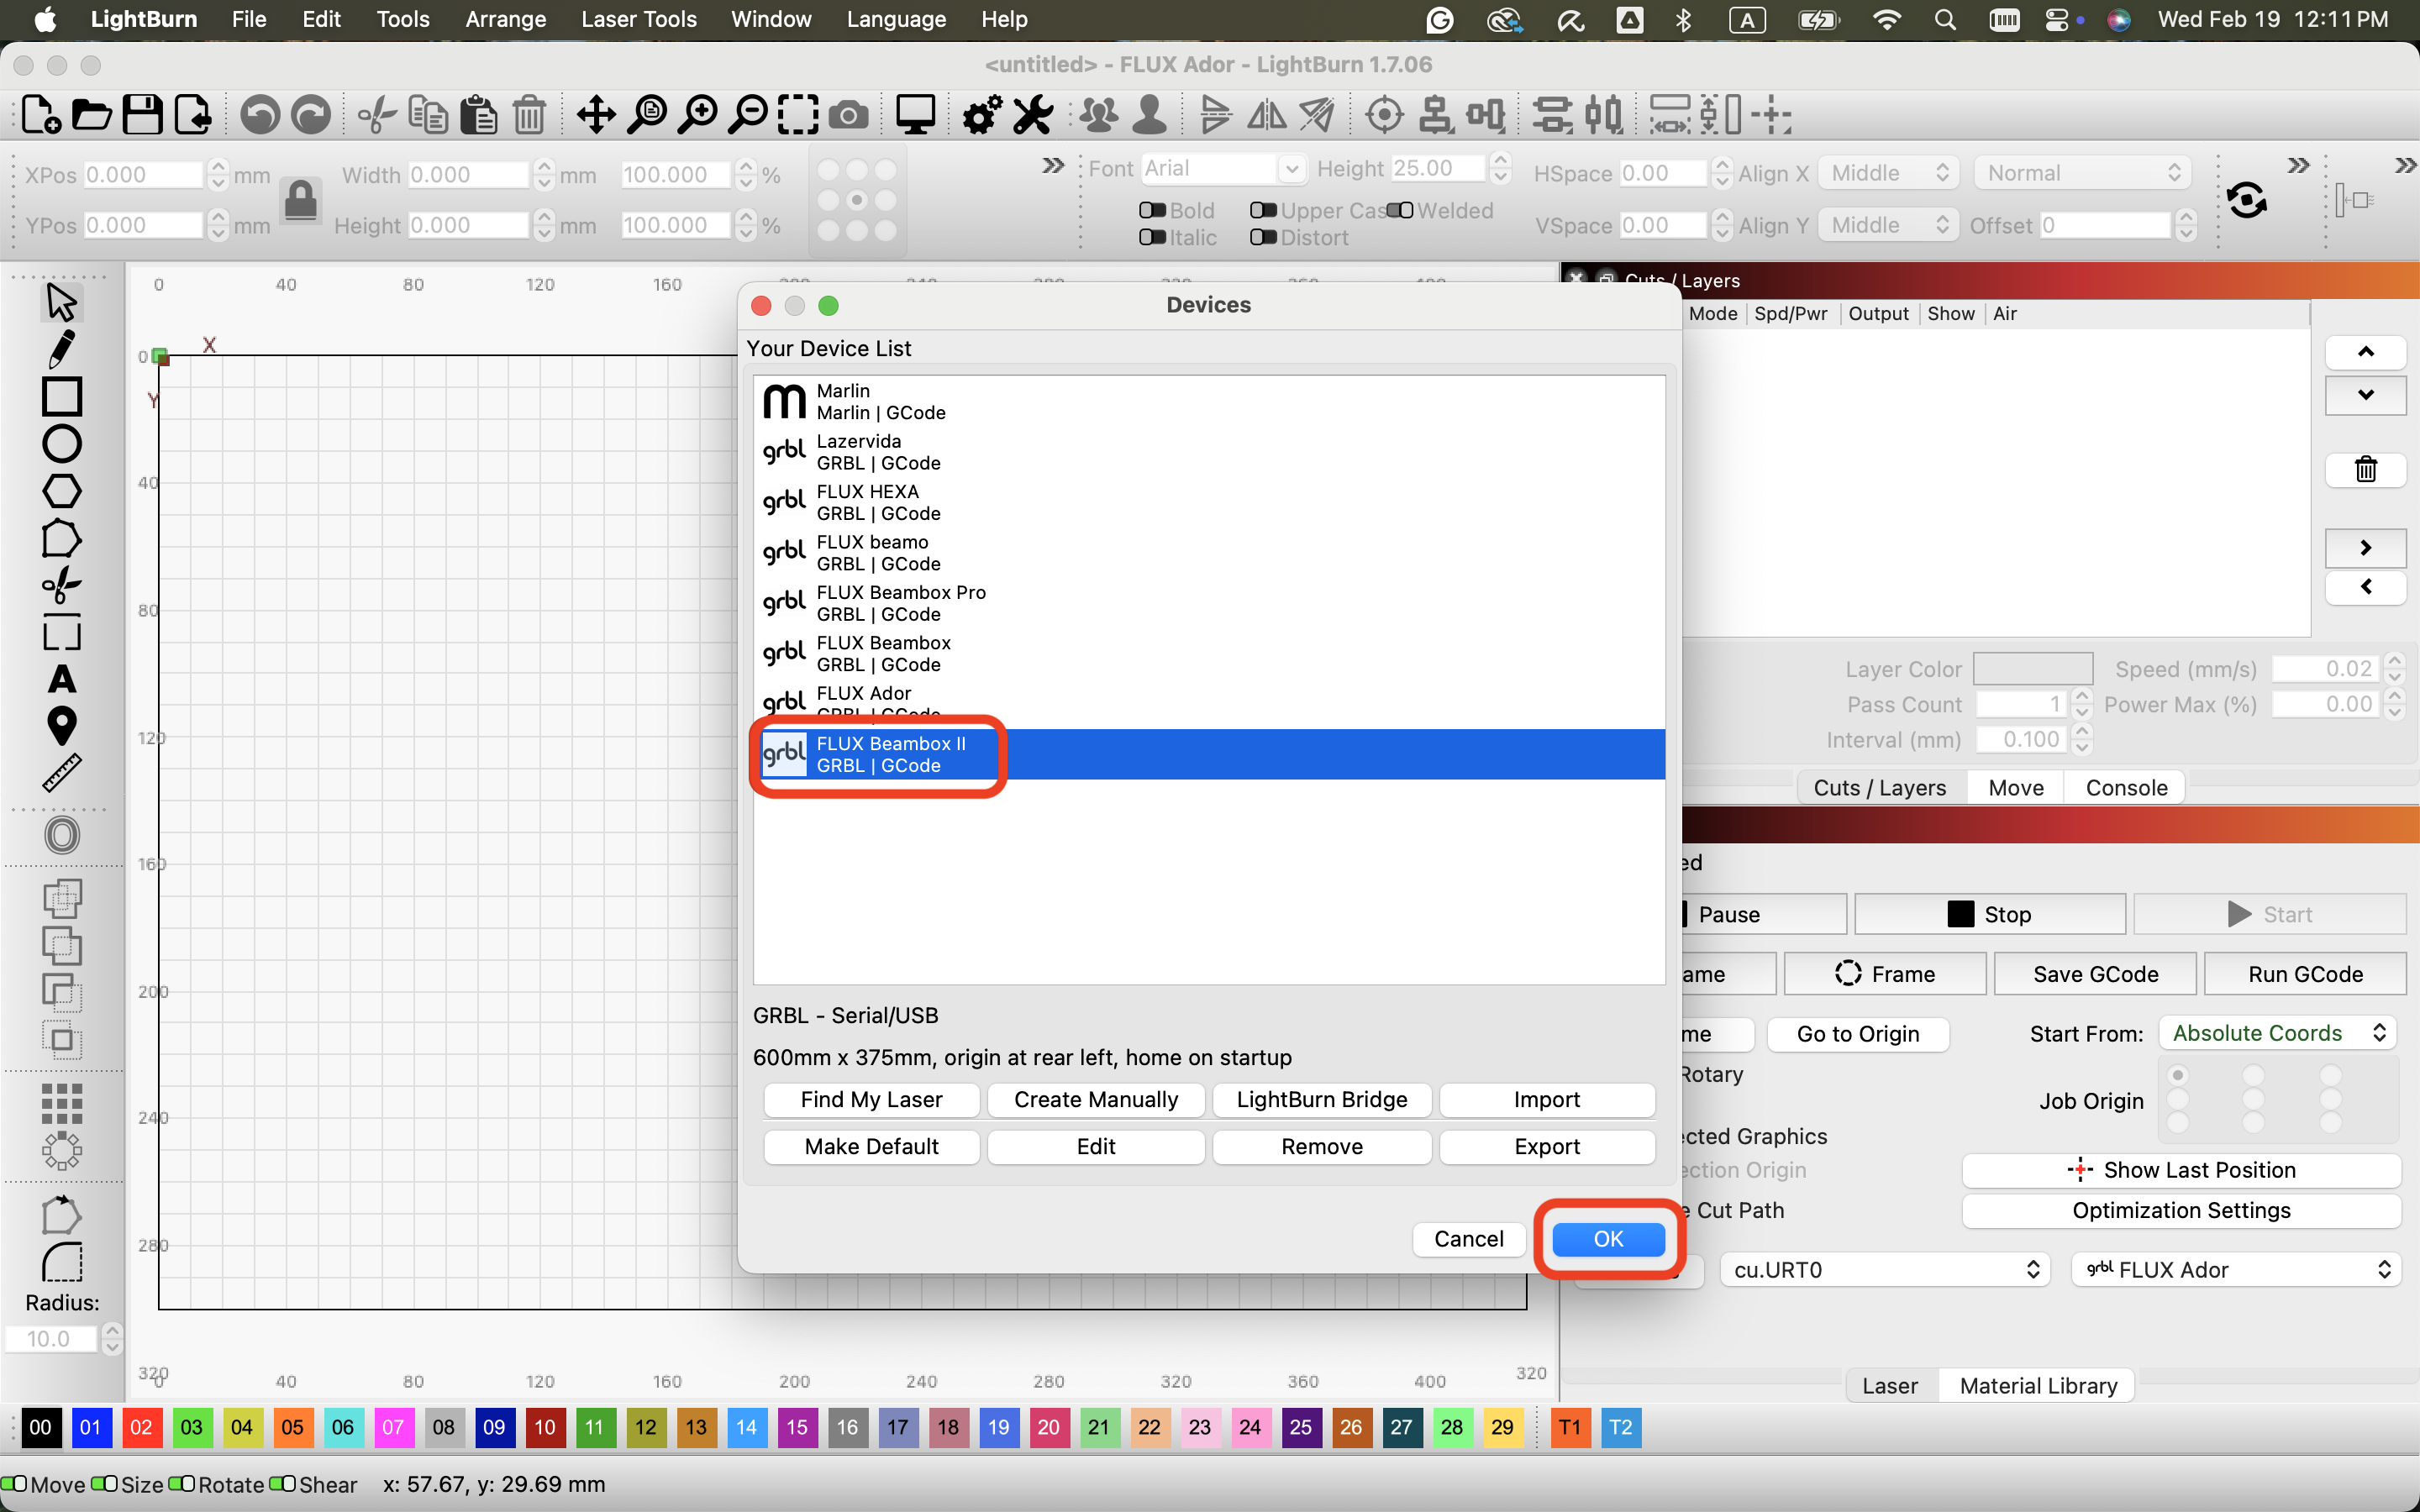This screenshot has height=1512, width=2420.
Task: Open a file with folder icon
Action: click(92, 115)
